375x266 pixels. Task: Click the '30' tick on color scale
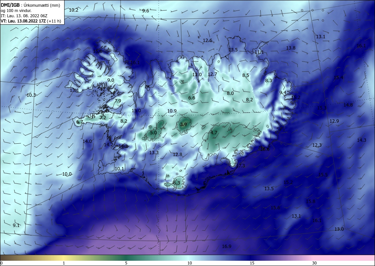[x=315, y=263]
